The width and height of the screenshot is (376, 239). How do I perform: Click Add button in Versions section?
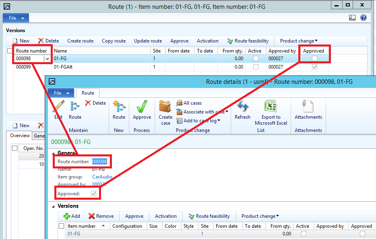72,216
